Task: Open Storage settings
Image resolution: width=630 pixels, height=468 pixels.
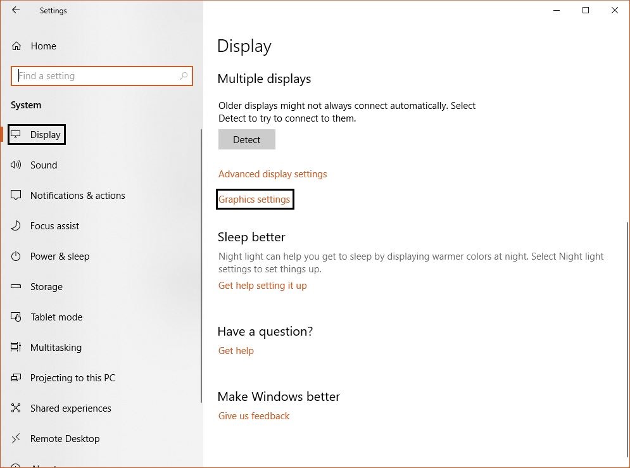Action: click(x=47, y=287)
